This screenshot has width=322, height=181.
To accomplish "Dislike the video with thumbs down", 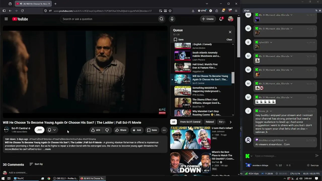I will tap(107, 130).
